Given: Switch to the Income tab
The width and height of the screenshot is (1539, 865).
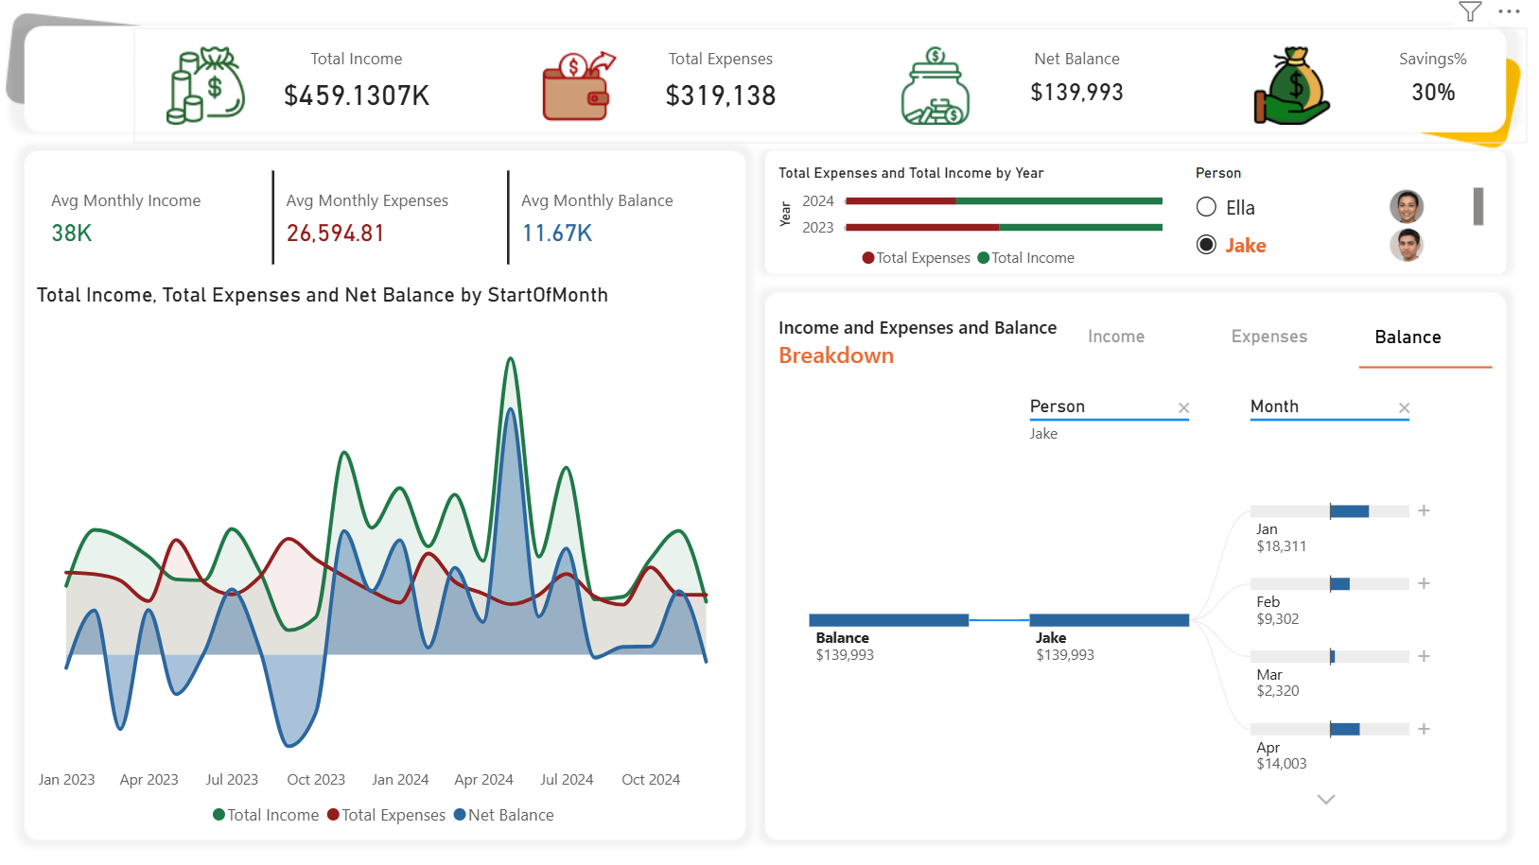Looking at the screenshot, I should (1116, 337).
